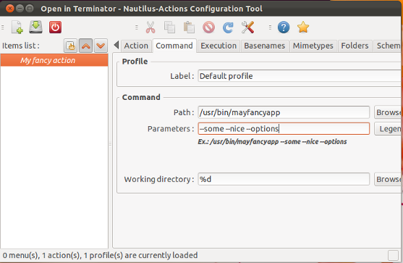Reload items with blue refresh arrow
Viewport: 403px width, 263px height.
tap(228, 28)
